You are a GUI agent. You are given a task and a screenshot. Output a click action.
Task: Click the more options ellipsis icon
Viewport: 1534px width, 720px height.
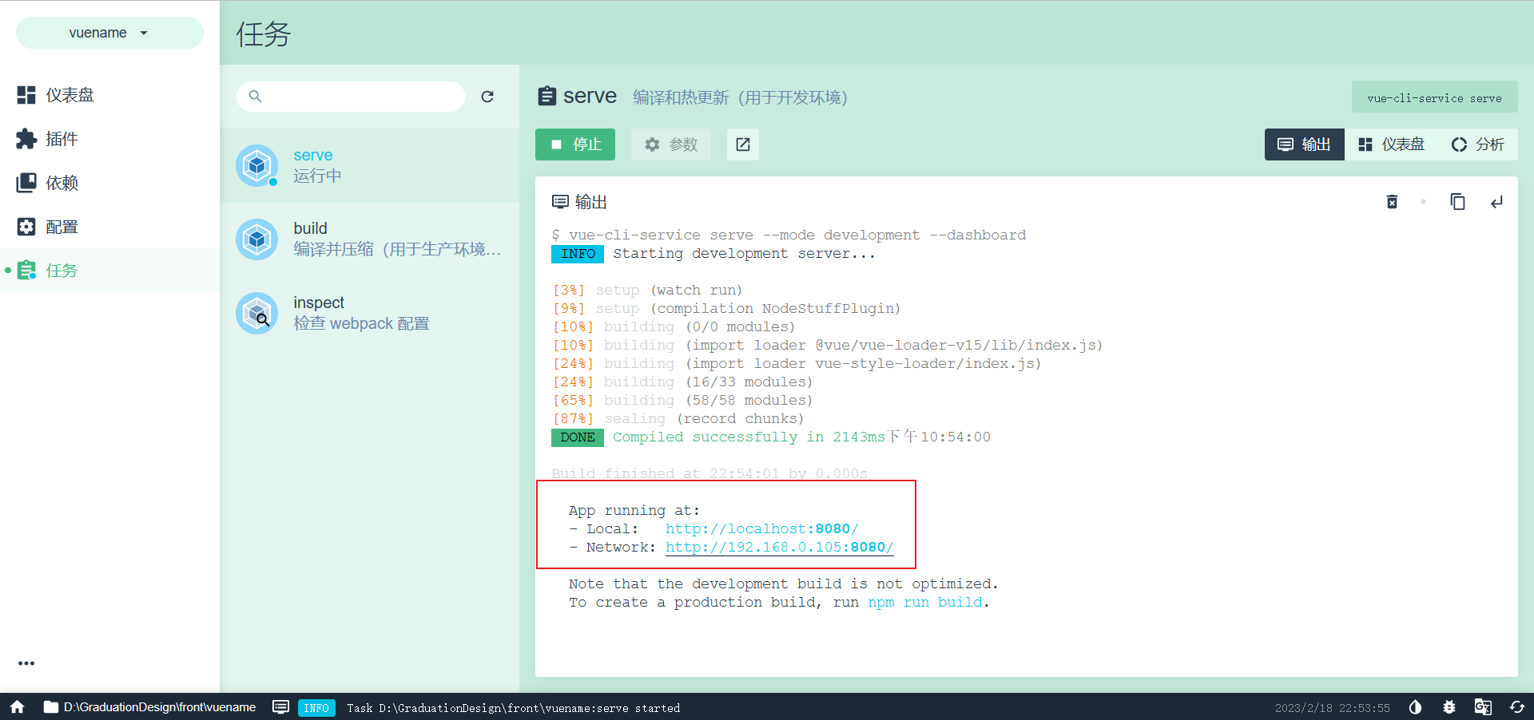(x=26, y=663)
